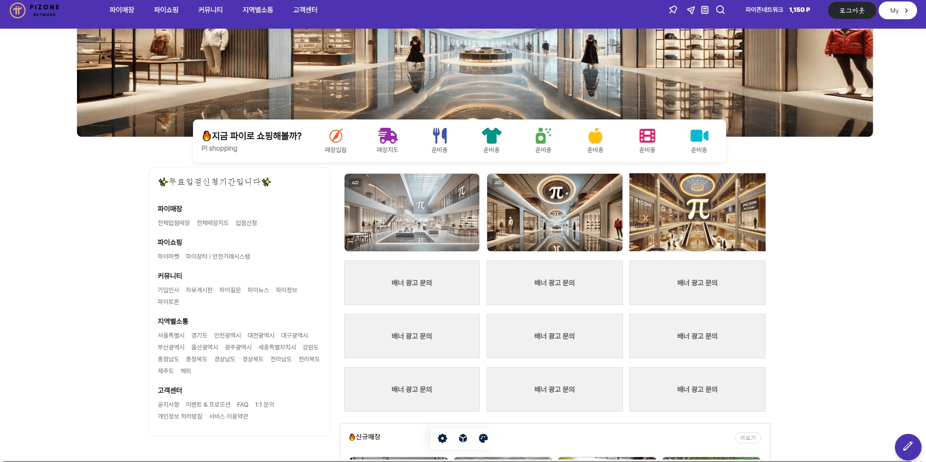Screen dimensions: 926x462
Task: Click the fork and knife category icon
Action: pos(439,136)
